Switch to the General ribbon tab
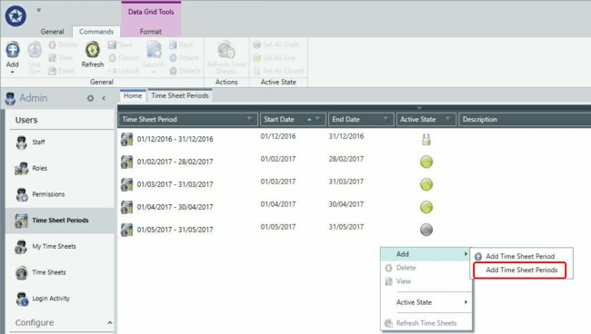Image resolution: width=591 pixels, height=334 pixels. click(52, 32)
